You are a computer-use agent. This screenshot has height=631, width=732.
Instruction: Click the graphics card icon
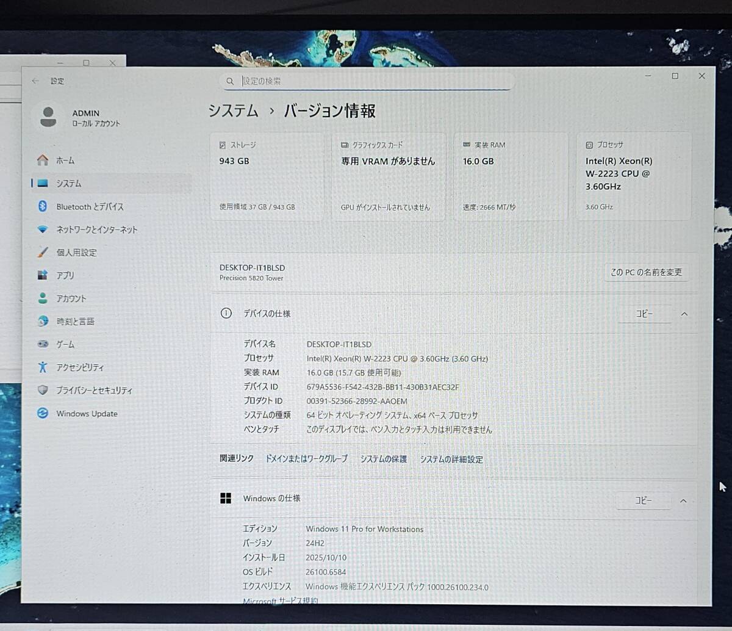345,145
